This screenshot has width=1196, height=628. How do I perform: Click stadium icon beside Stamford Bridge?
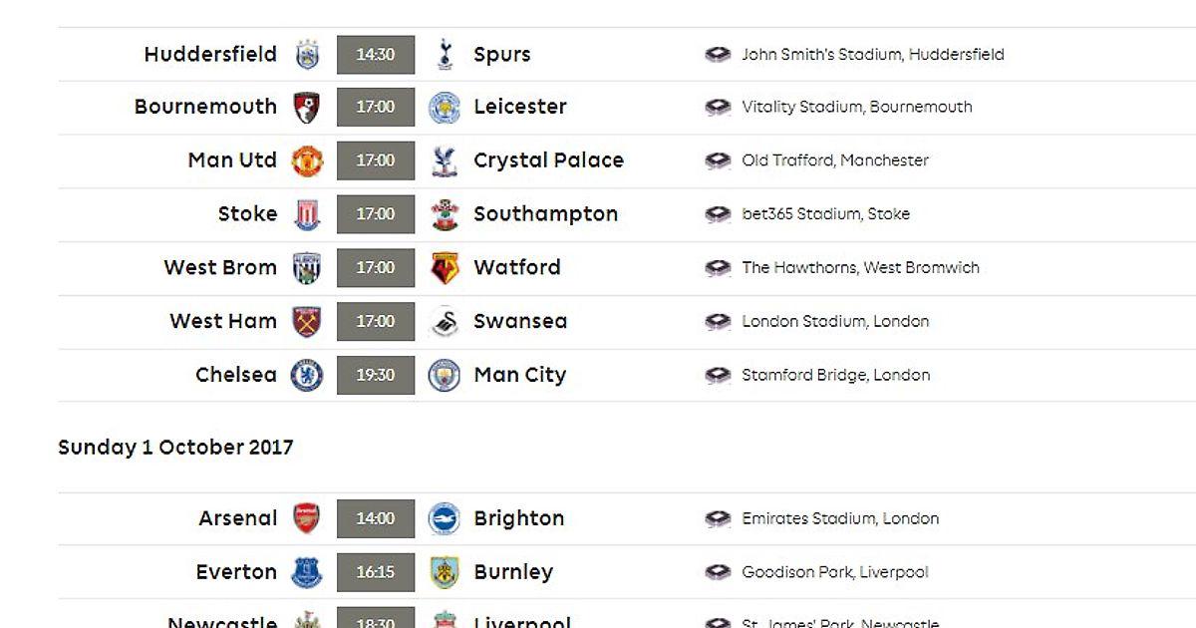718,375
